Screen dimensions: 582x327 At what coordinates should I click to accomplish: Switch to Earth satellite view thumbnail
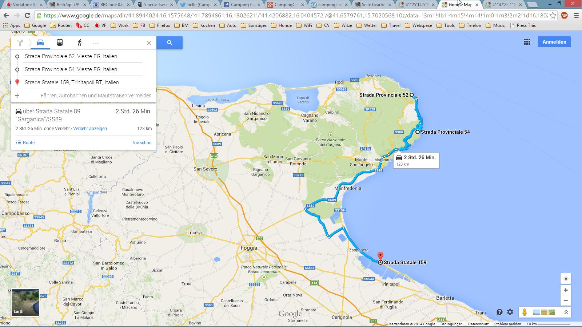tap(25, 302)
